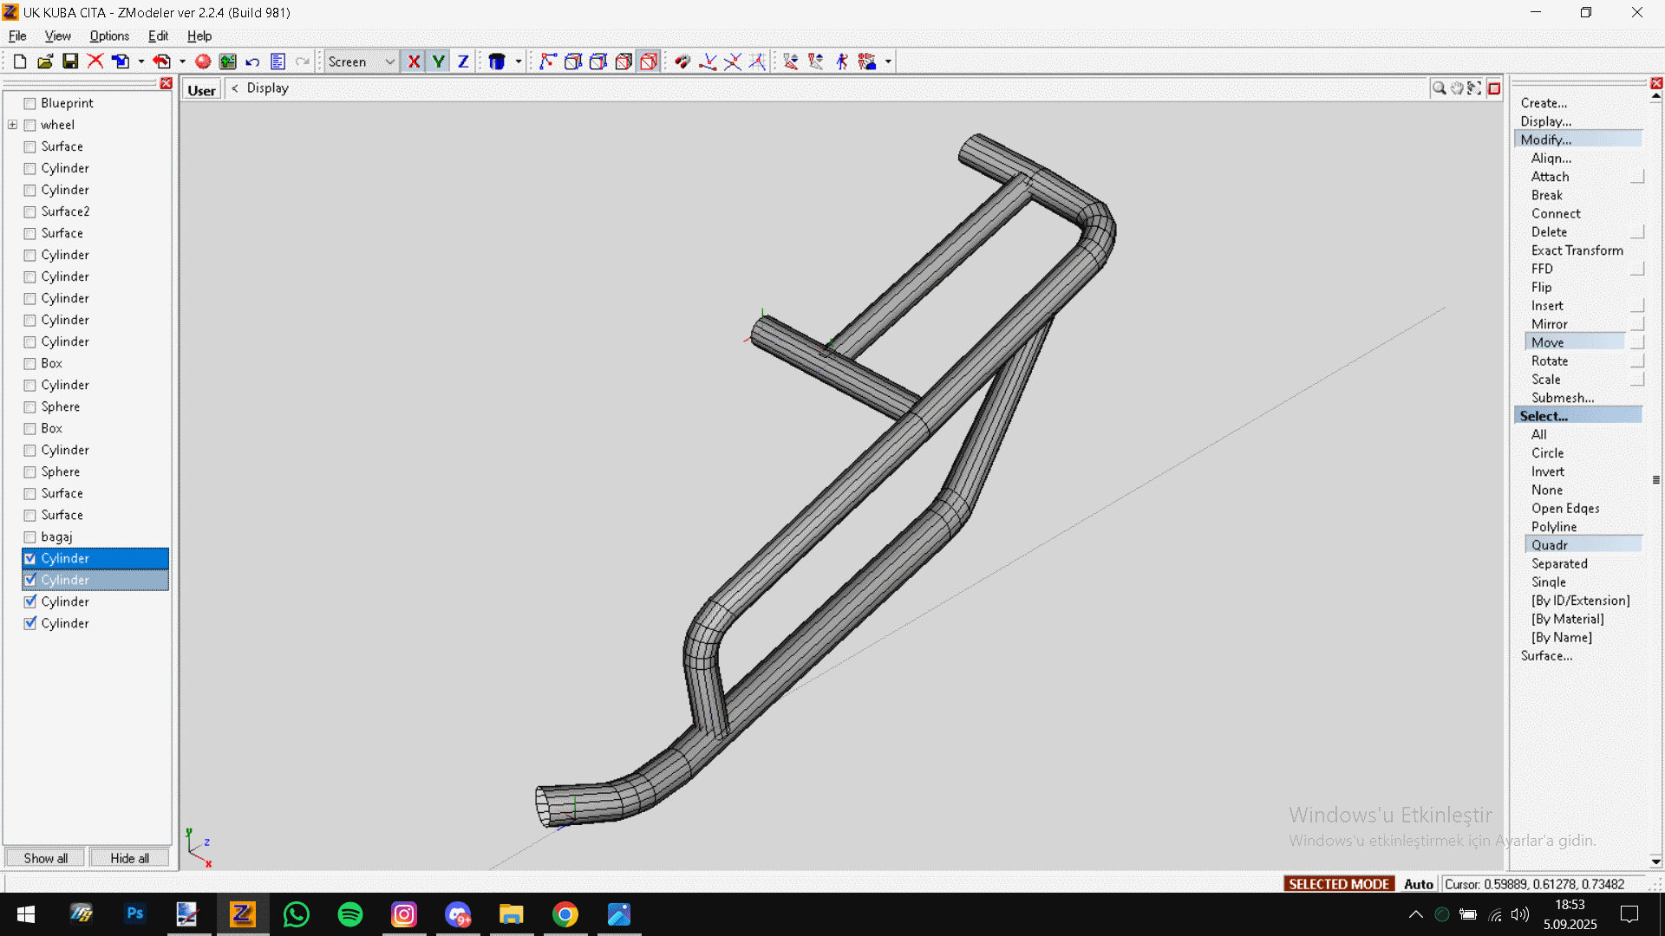Open the Edit menu

click(158, 36)
